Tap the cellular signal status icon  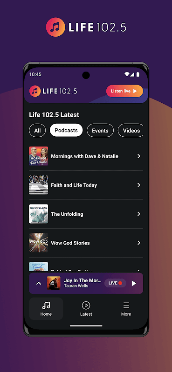click(x=132, y=74)
